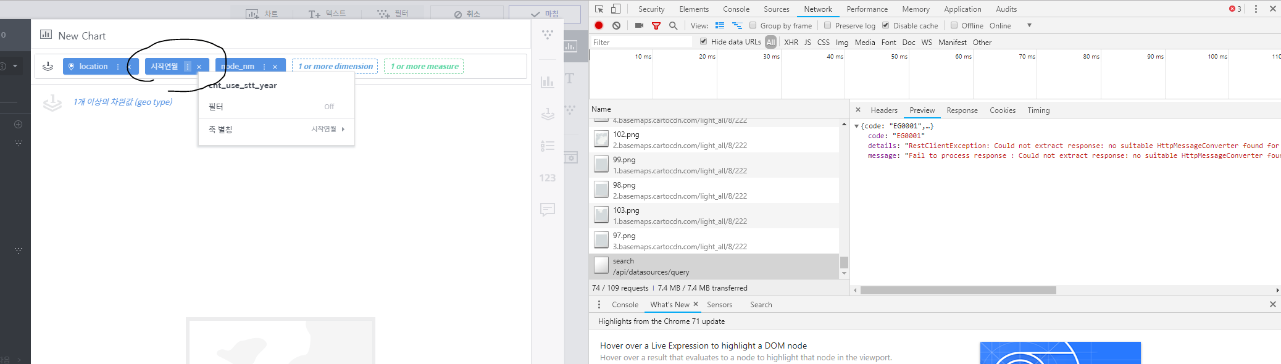
Task: Click in the network Filter input
Action: pos(641,42)
